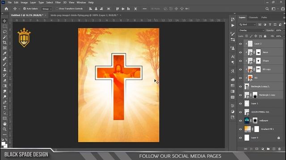Switch to birds flying png document tab

click(x=84, y=15)
